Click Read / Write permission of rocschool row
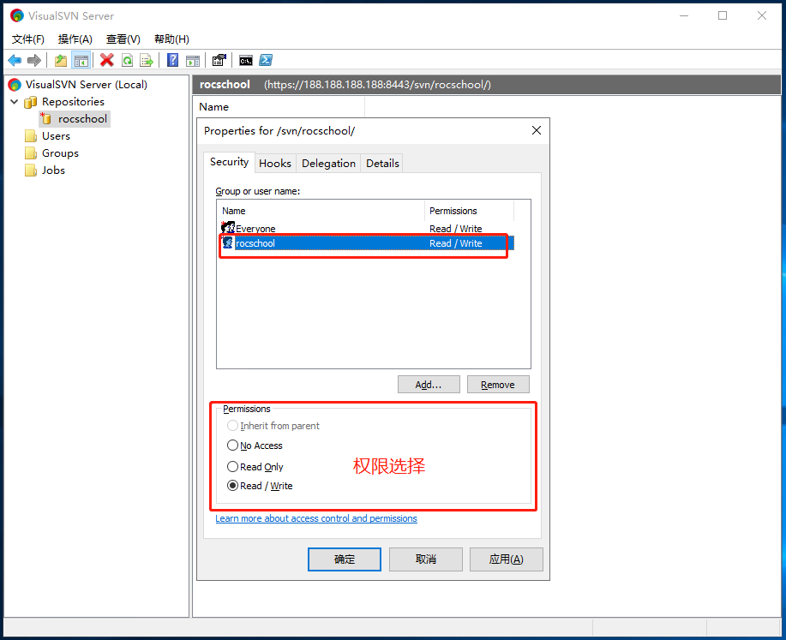 click(x=456, y=243)
